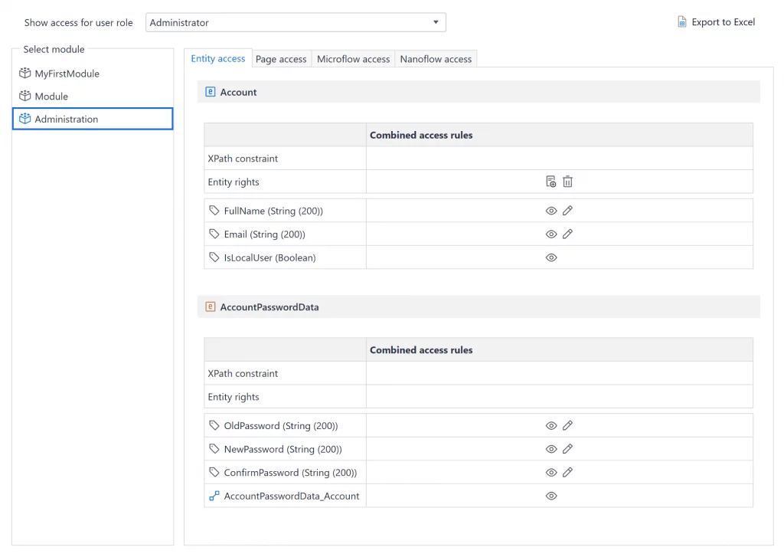
Task: Click the pencil edit icon for FullName
Action: pos(567,211)
